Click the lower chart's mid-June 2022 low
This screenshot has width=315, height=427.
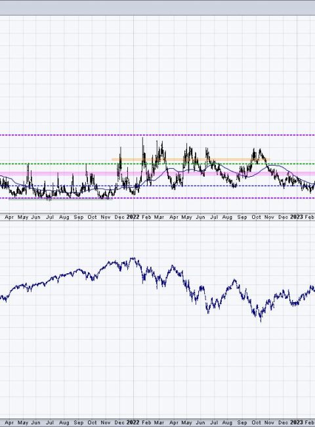pyautogui.click(x=208, y=312)
